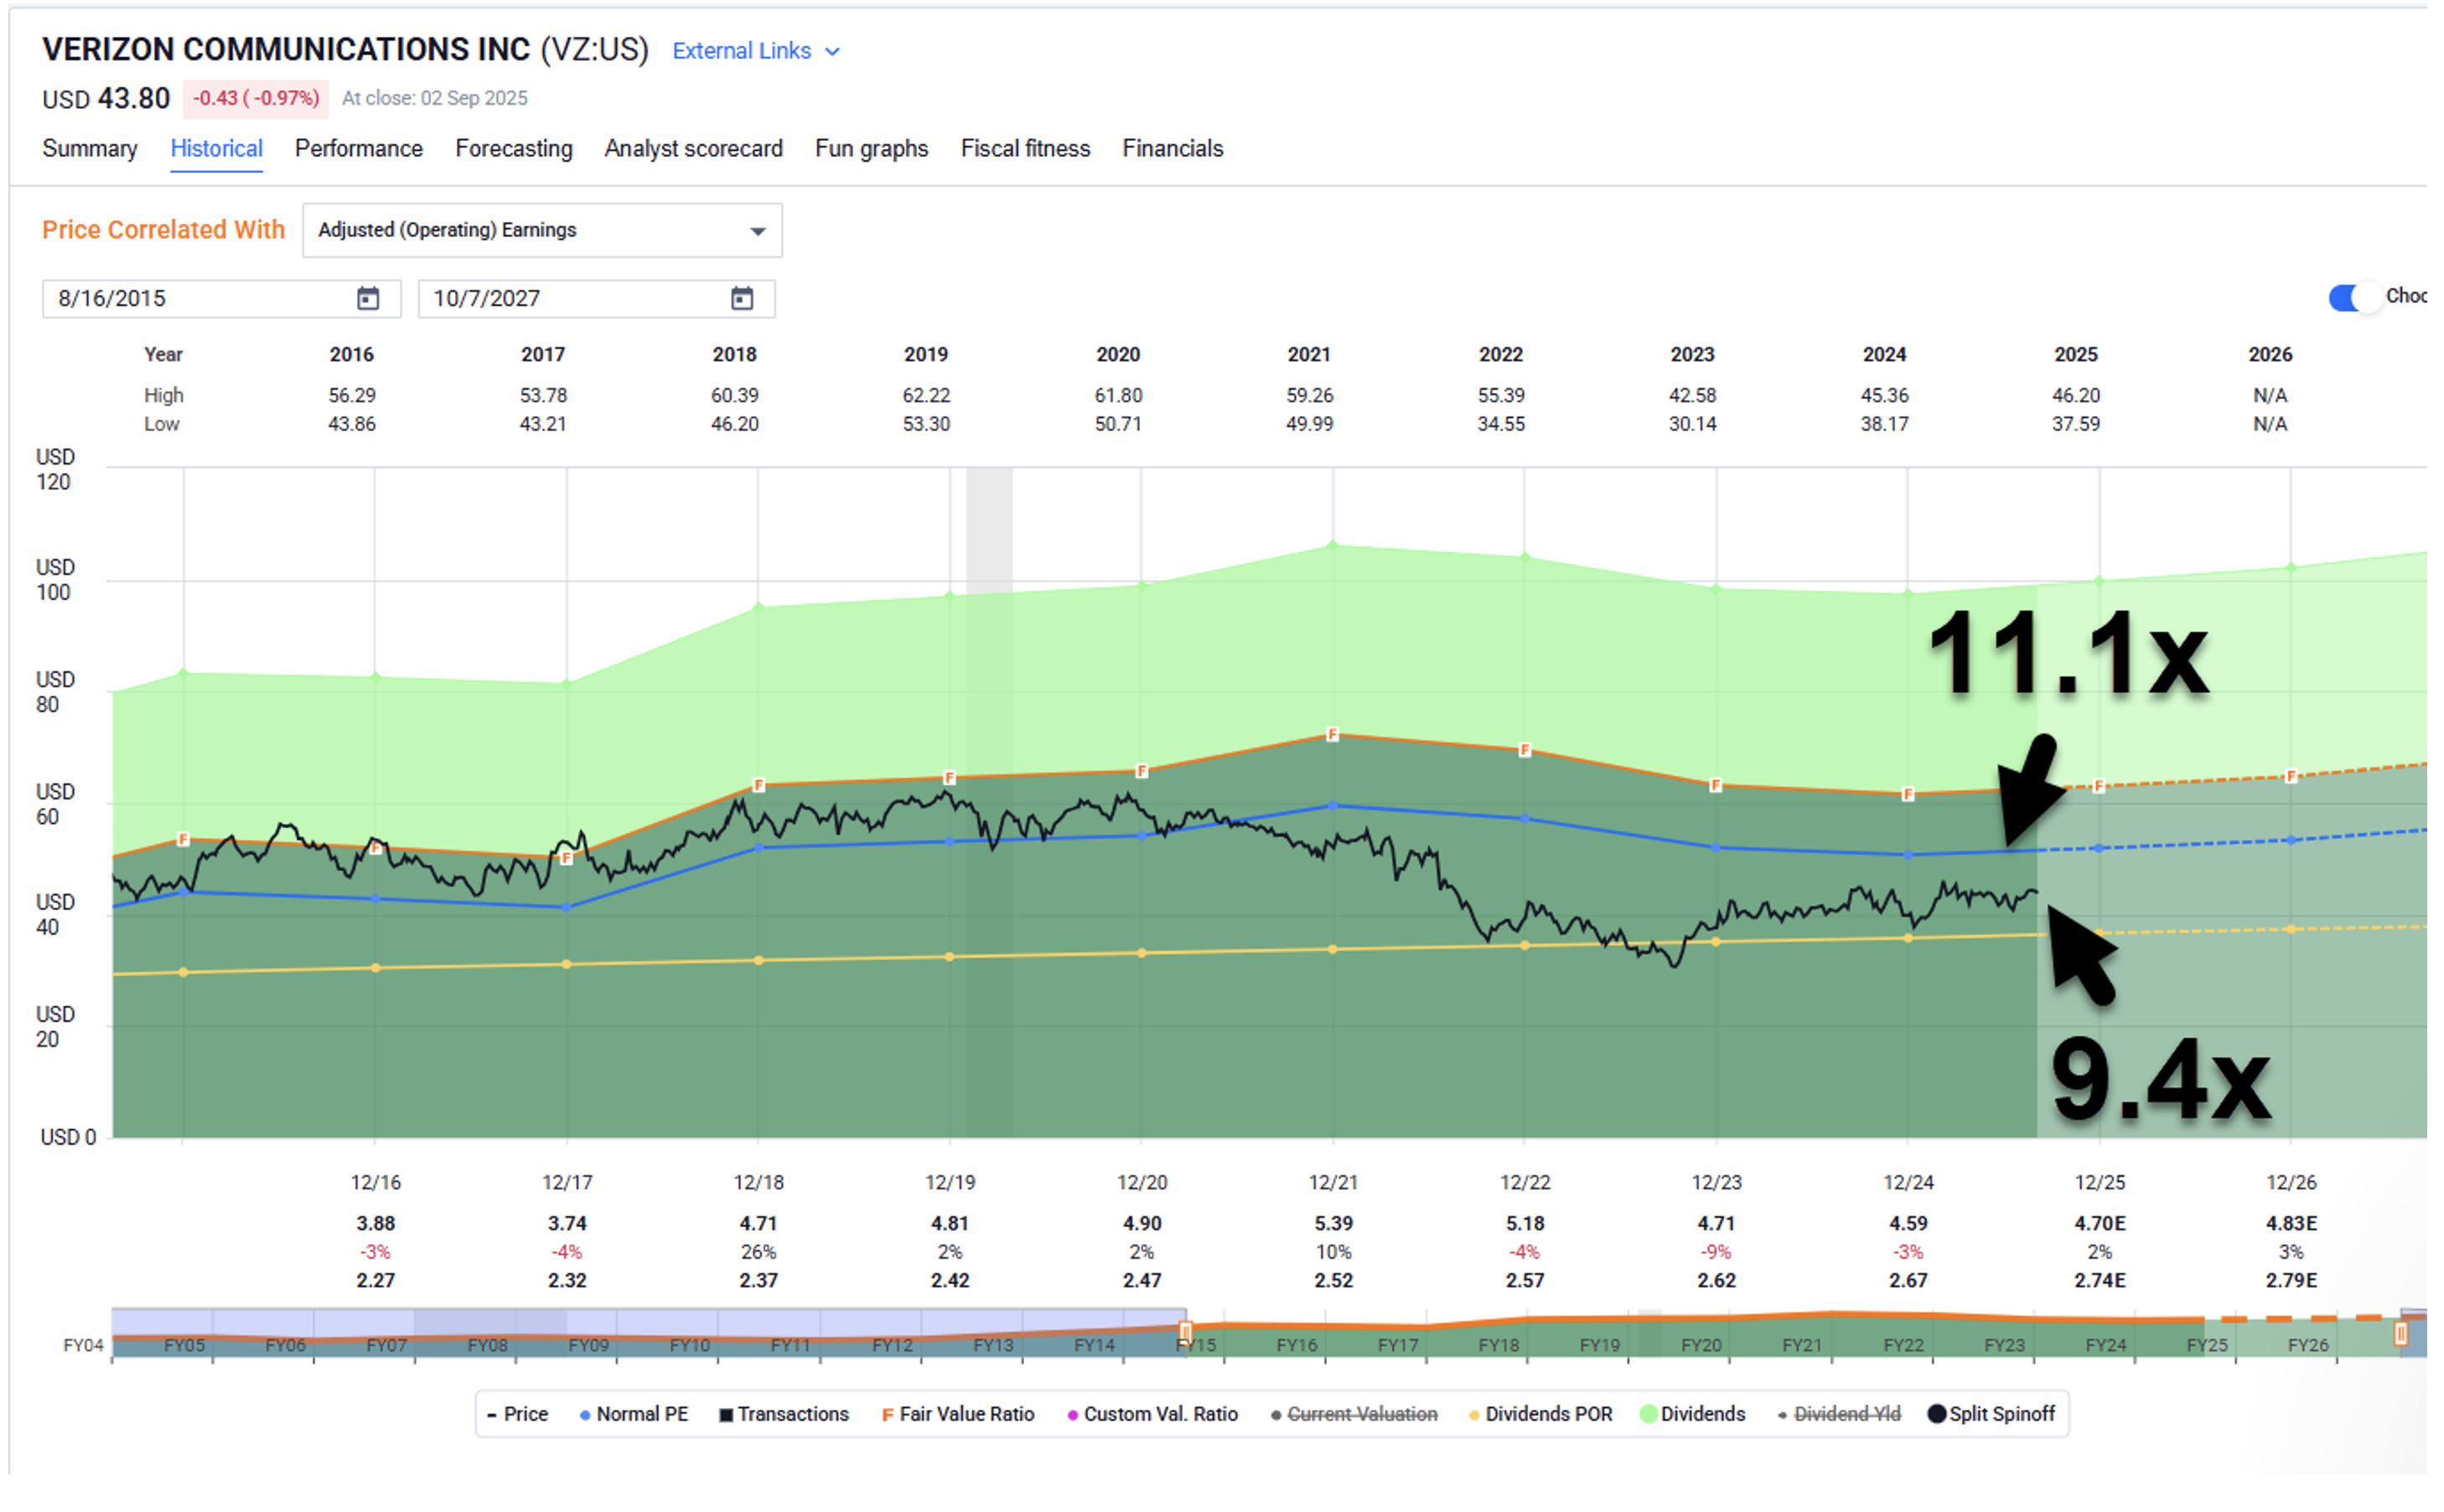Click the 12/18 growth rate 26%
The image size is (2444, 1512).
[x=758, y=1252]
